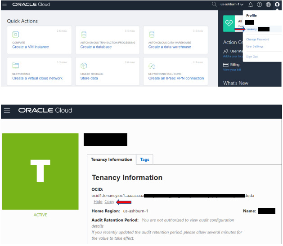Select the Tenancy Information tab
The image size is (283, 246).
coord(112,159)
